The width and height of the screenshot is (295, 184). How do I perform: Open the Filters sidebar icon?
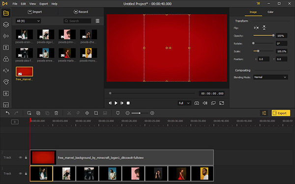click(6, 59)
